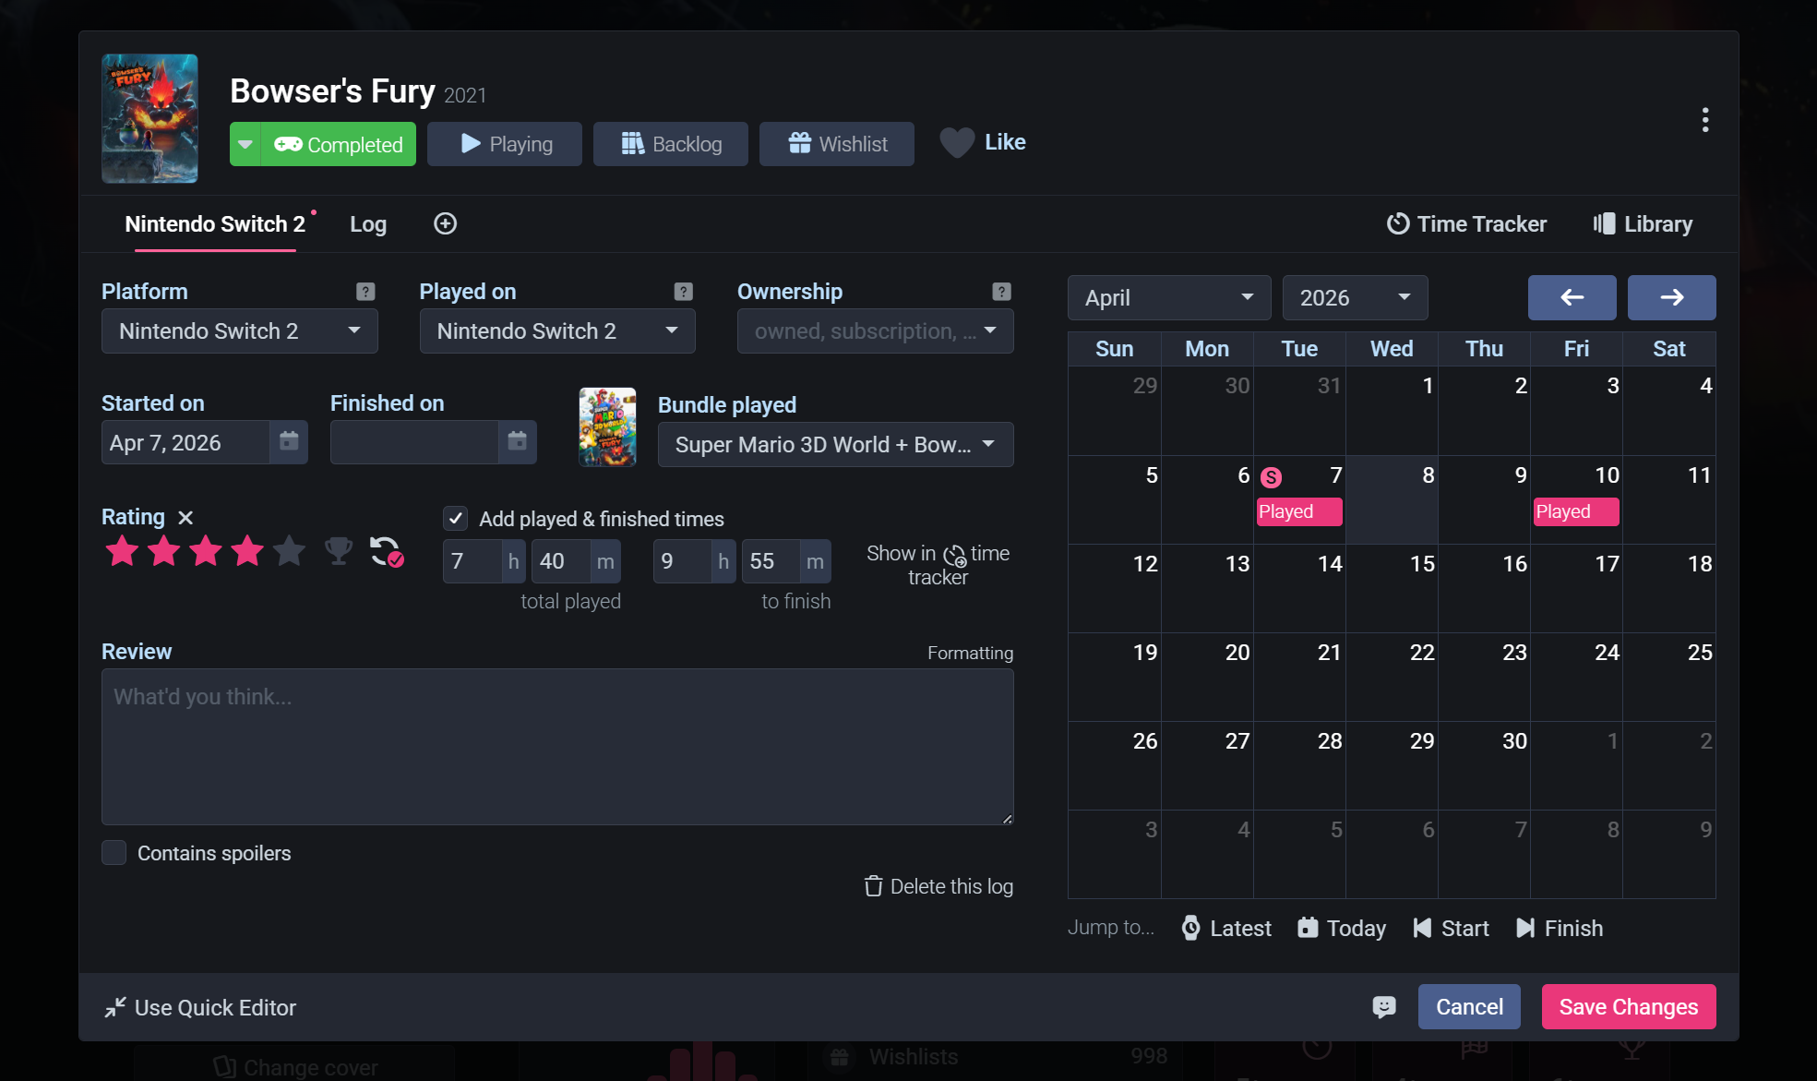The width and height of the screenshot is (1817, 1081).
Task: Expand the Completed status dropdown arrow
Action: (245, 144)
